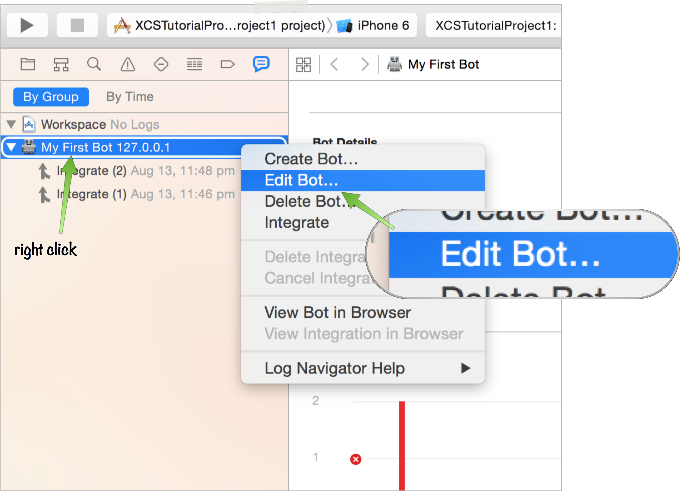Select Workspace No Logs row
The height and width of the screenshot is (491, 680).
(x=144, y=124)
